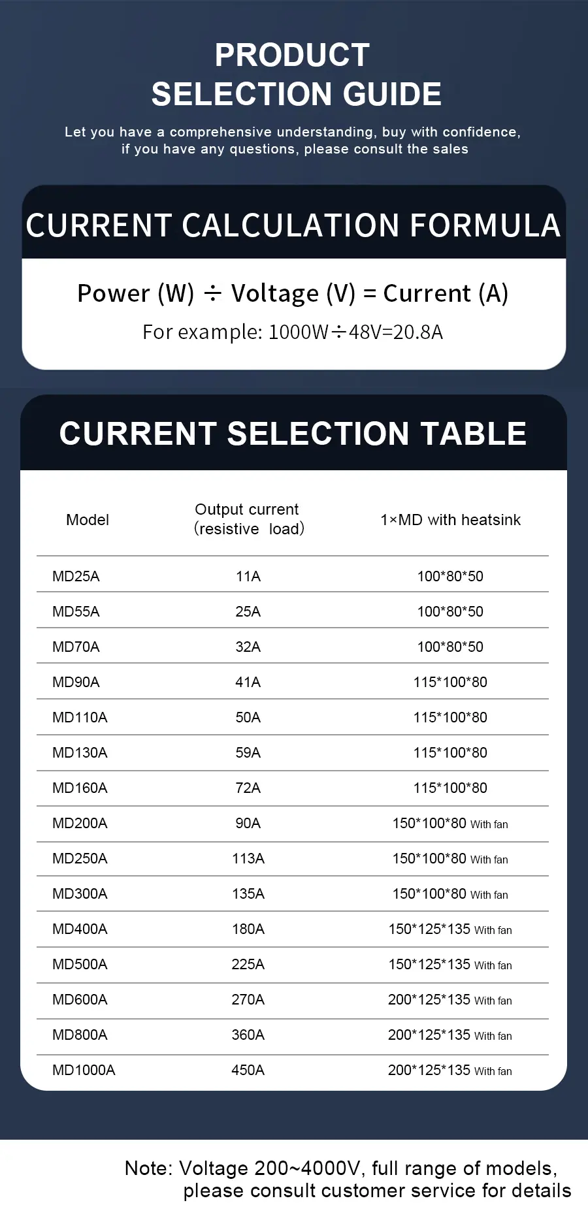Click the 'Current Selection Table' heading
This screenshot has height=1222, width=588.
click(x=293, y=434)
